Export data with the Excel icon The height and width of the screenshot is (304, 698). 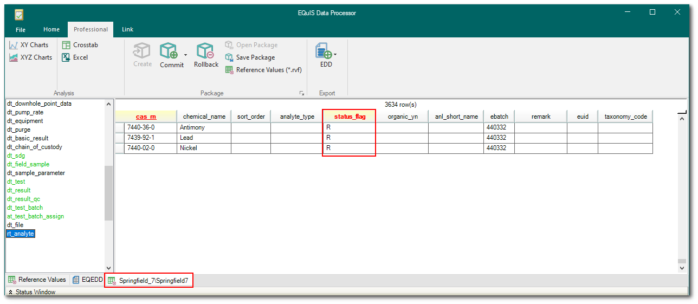(x=75, y=57)
